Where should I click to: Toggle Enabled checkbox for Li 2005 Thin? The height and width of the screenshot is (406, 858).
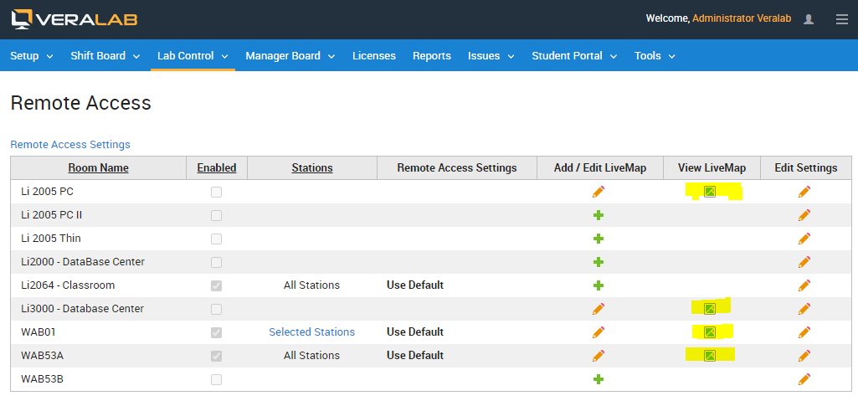(217, 239)
